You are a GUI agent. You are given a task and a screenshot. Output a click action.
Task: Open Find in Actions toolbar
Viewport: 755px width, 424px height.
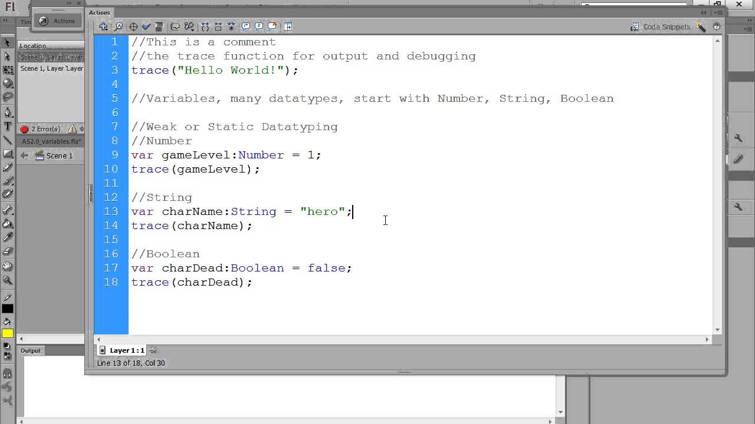pos(119,26)
